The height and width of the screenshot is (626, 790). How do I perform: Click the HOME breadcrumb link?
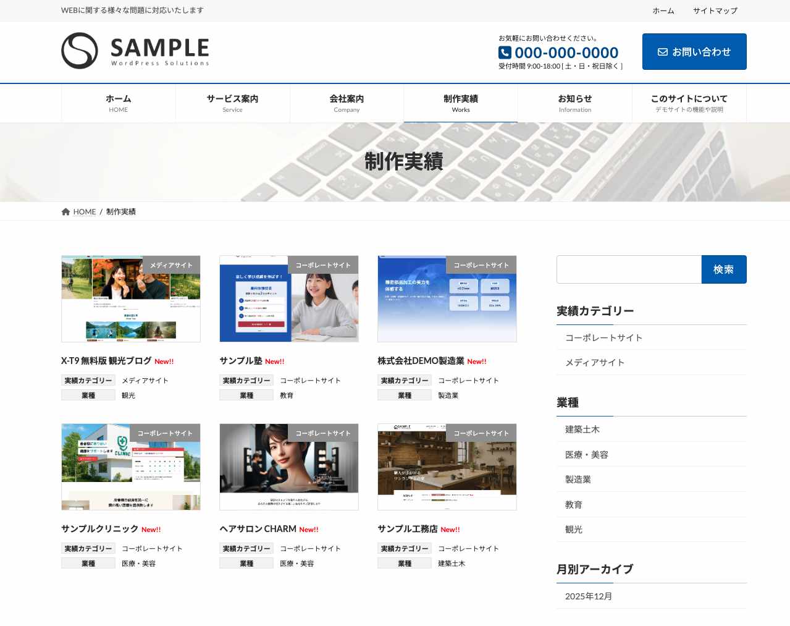tap(84, 211)
